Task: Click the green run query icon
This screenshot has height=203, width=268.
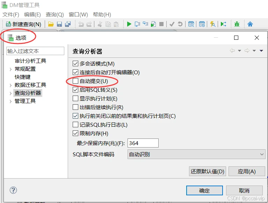Action: pos(129,24)
